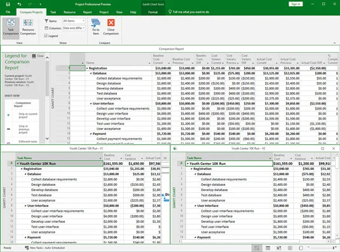The width and height of the screenshot is (340, 252).
Task: Select 'Collect payment requirements' in Comparison Report
Action: point(119,139)
